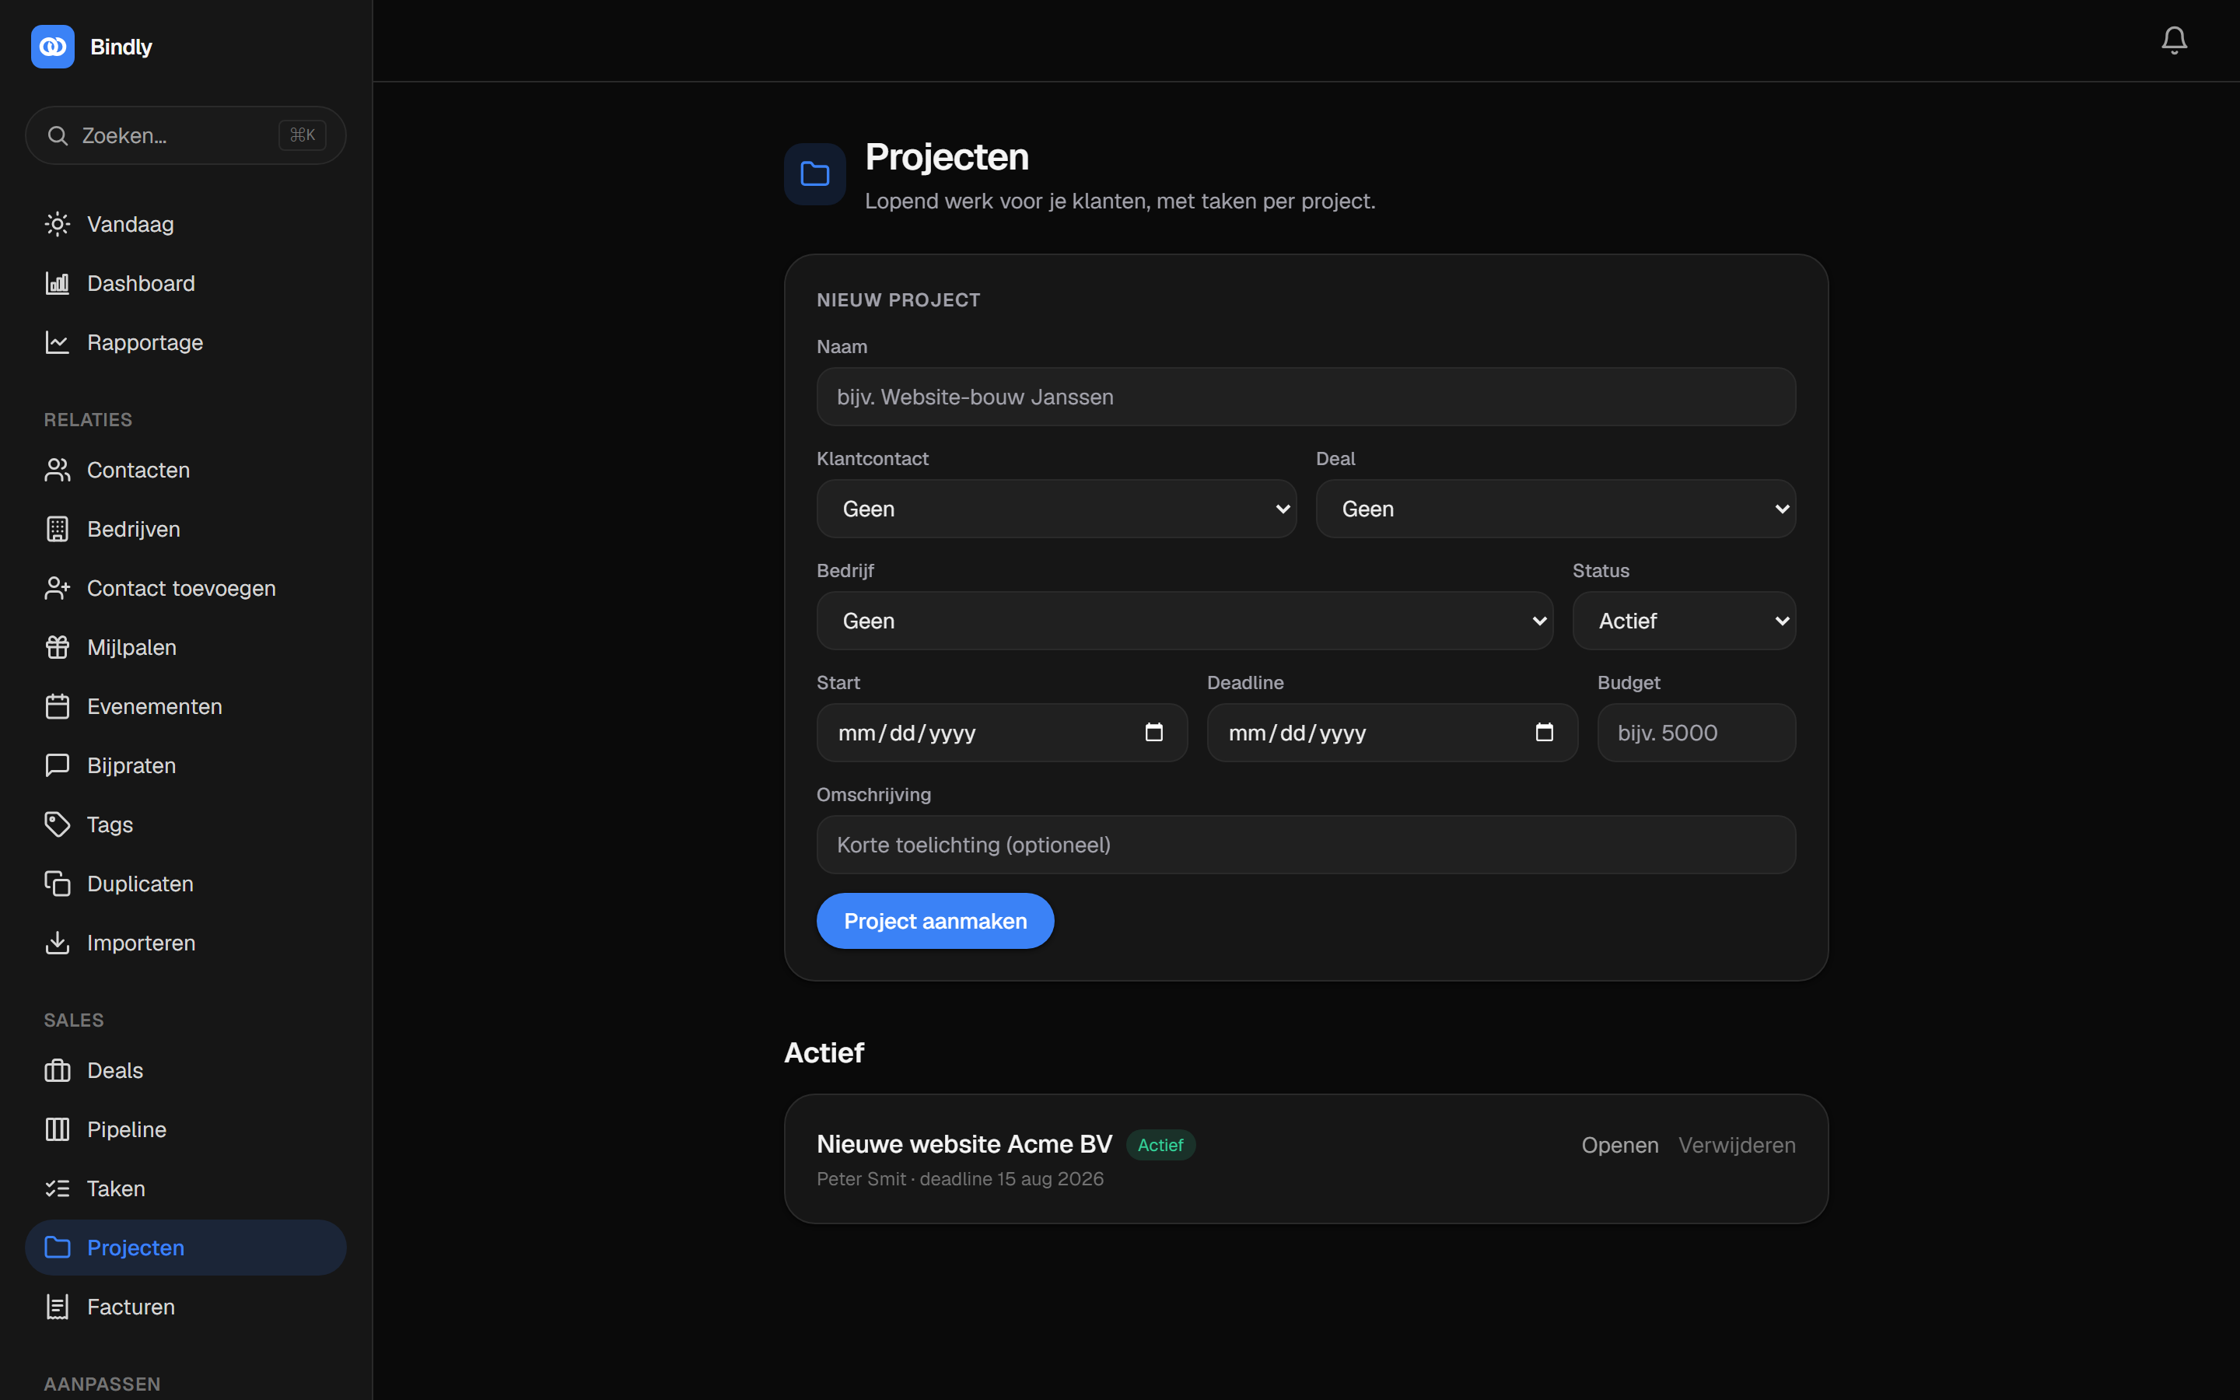Click the Bedrijven building icon
This screenshot has height=1400, width=2240.
pyautogui.click(x=58, y=530)
